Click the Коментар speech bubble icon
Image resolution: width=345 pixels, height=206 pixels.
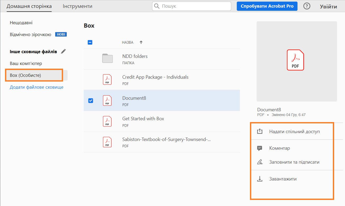coord(260,148)
